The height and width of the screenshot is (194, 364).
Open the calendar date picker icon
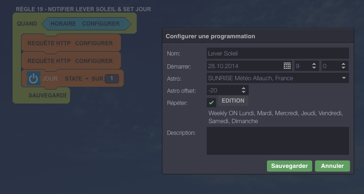(x=287, y=66)
